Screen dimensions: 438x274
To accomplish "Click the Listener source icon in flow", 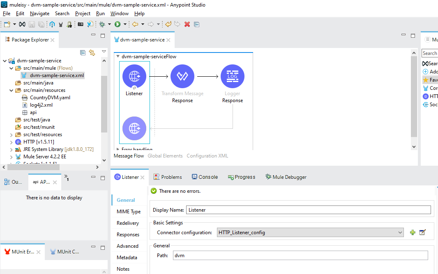I will click(x=134, y=76).
